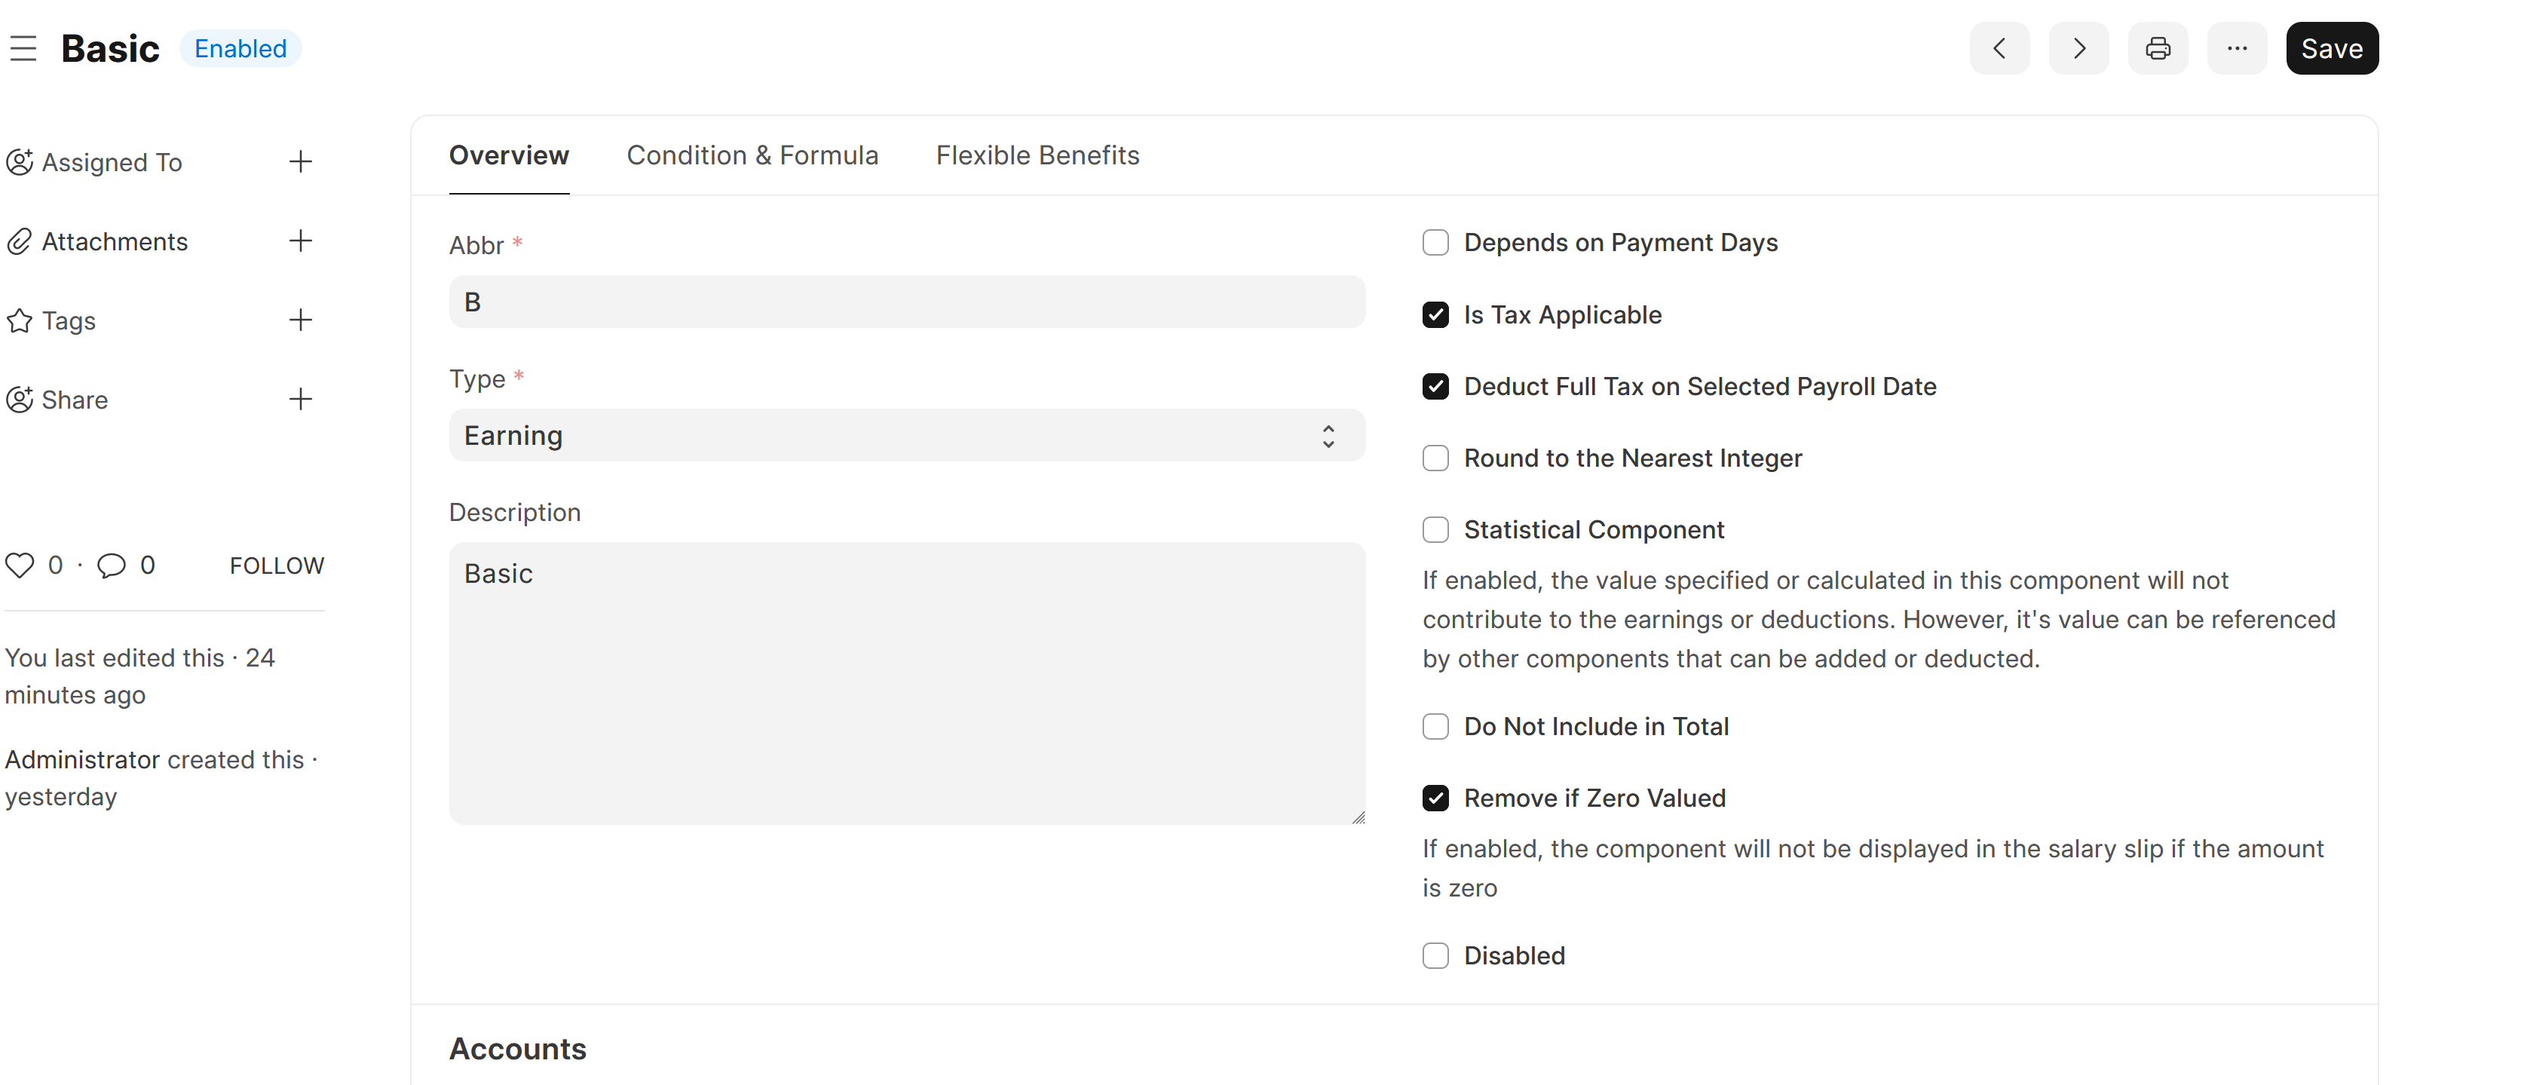This screenshot has width=2521, height=1085.
Task: Click the Assigned To icon
Action: [x=20, y=162]
